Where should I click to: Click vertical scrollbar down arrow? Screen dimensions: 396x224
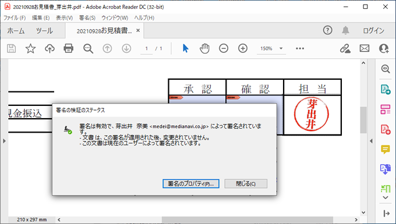pos(363,212)
